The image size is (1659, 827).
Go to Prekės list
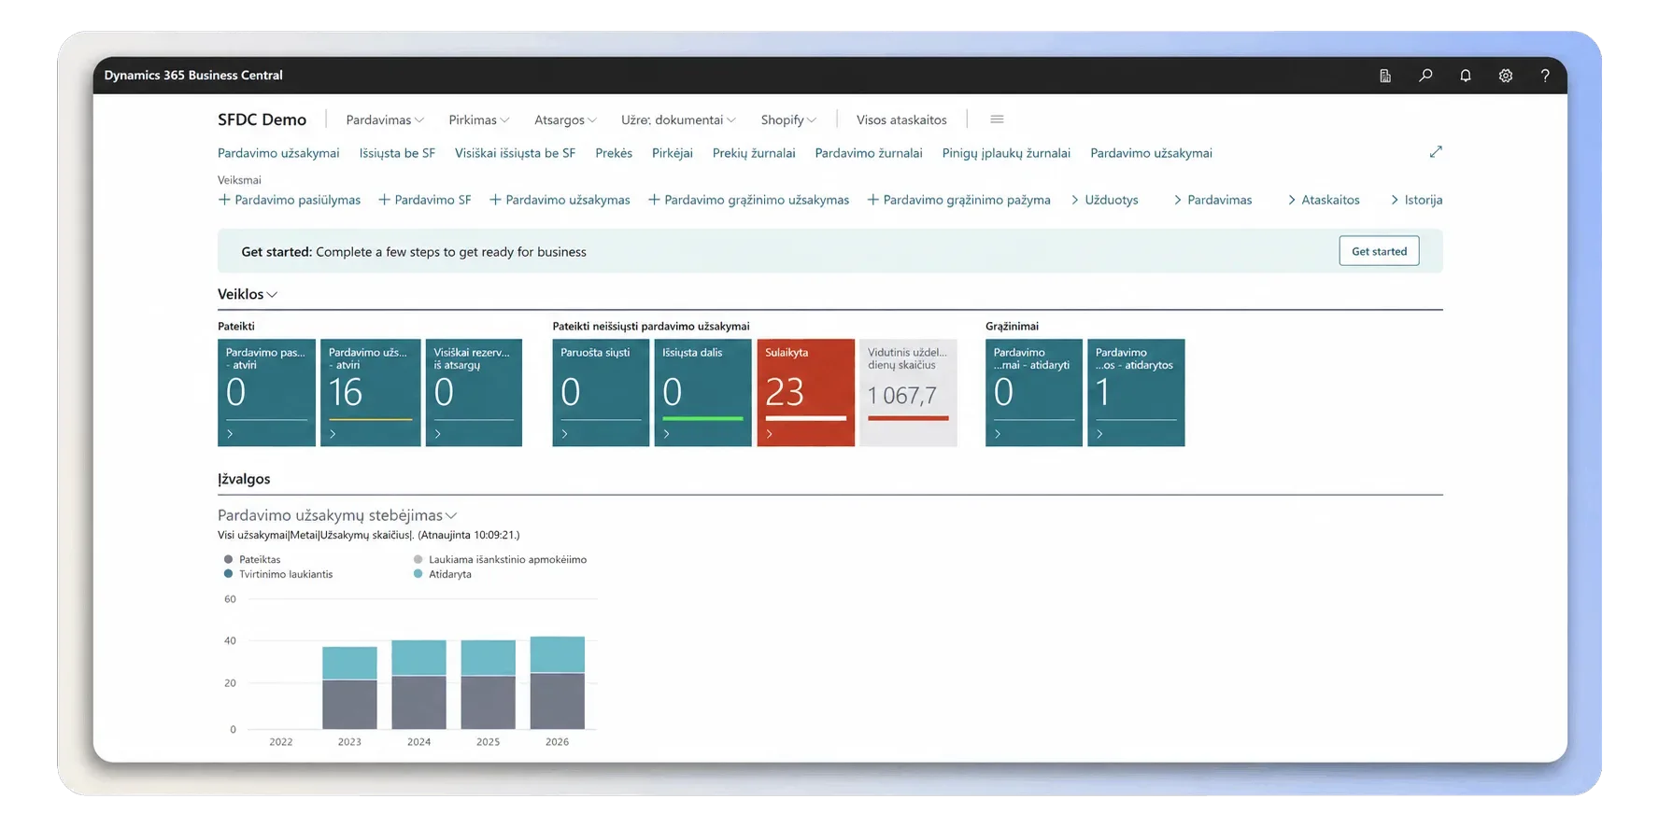coord(614,153)
